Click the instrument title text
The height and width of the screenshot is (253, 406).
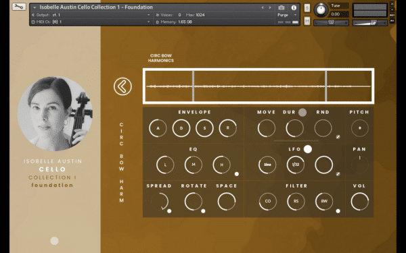[x=96, y=7]
